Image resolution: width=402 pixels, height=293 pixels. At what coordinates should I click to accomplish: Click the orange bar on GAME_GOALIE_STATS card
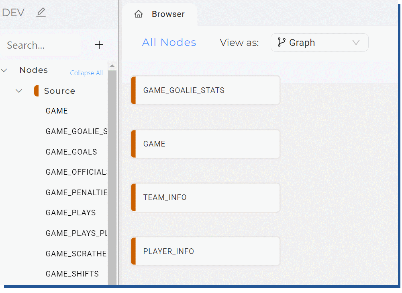[133, 90]
